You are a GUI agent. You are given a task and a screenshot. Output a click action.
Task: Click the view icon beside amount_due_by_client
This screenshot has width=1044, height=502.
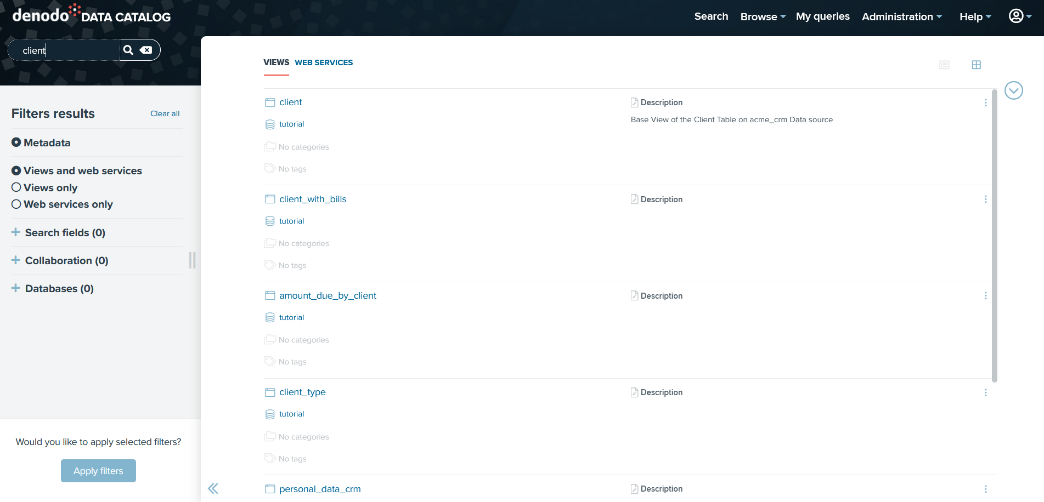pyautogui.click(x=270, y=295)
